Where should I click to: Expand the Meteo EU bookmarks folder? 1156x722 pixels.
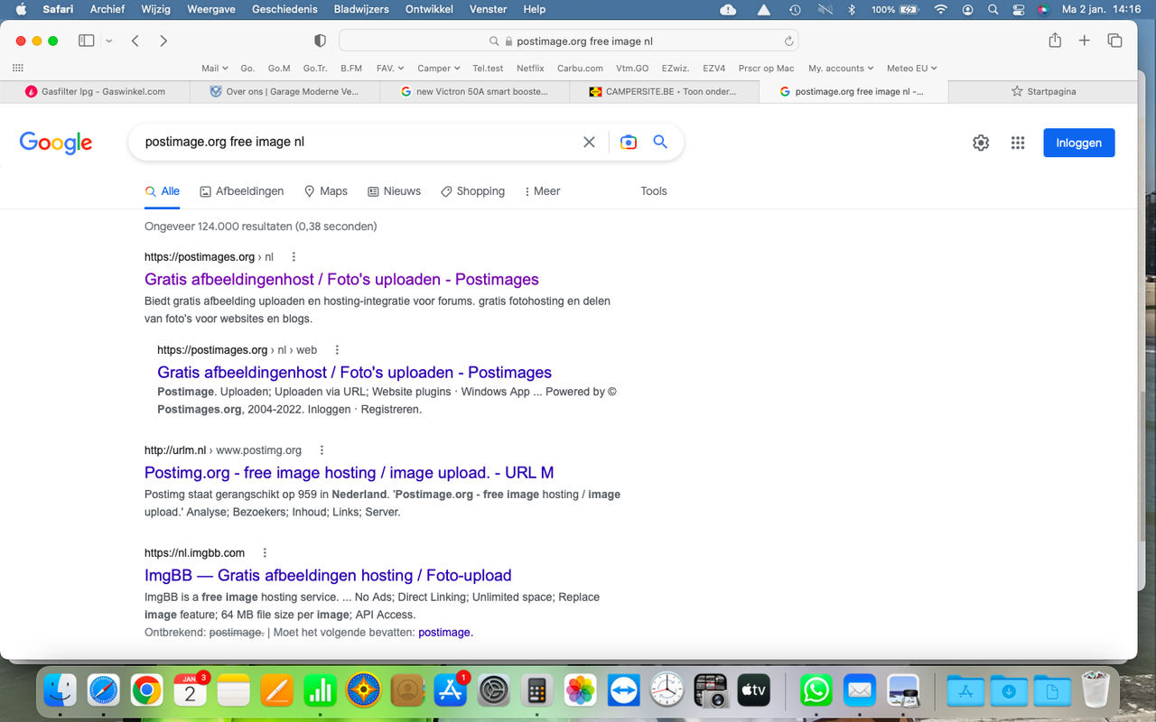(911, 68)
